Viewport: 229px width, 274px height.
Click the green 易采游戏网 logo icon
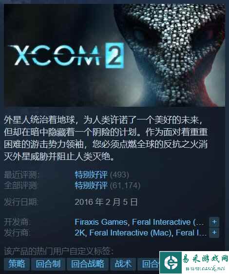(171, 262)
